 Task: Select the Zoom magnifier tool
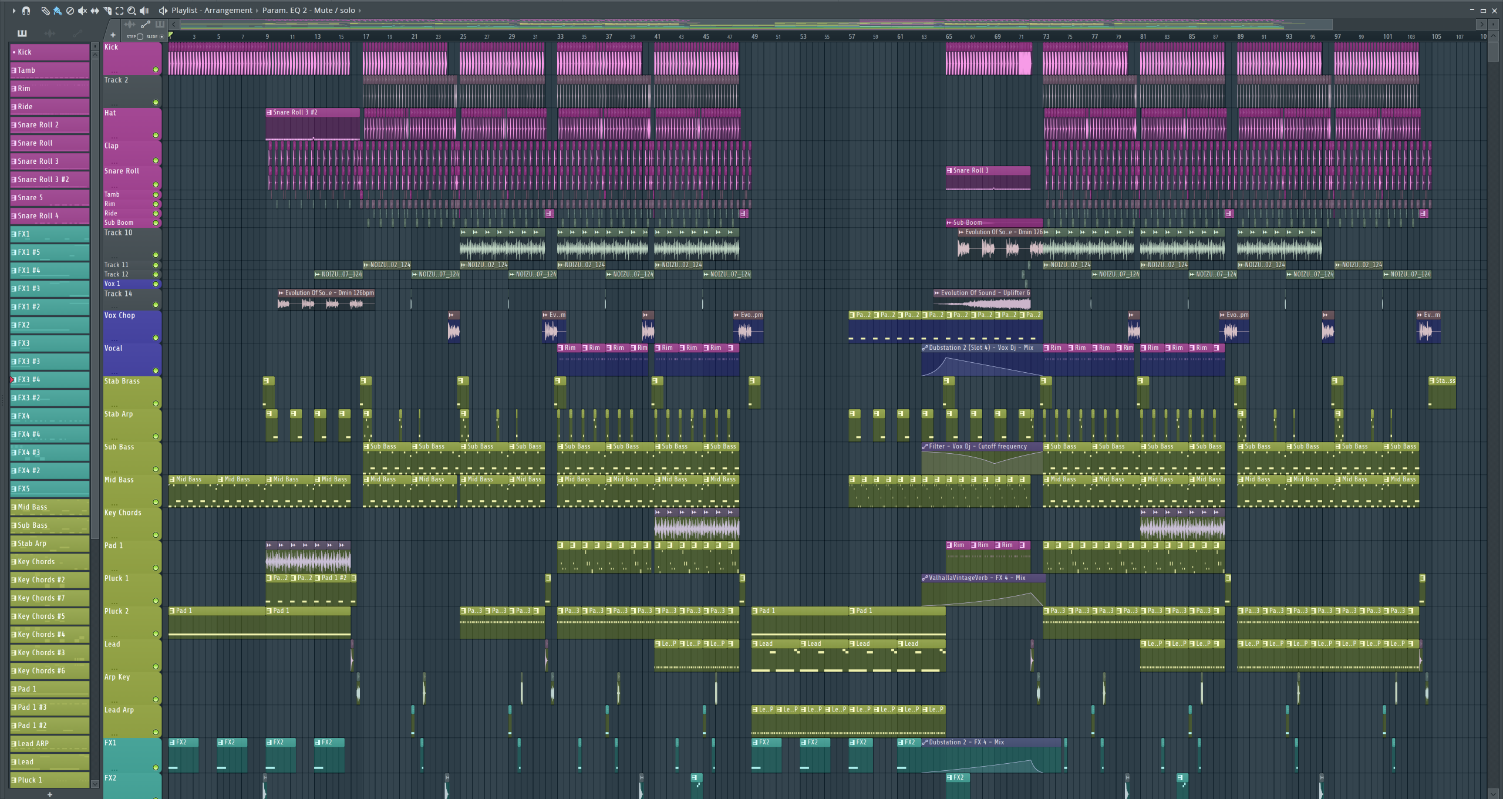[x=132, y=11]
